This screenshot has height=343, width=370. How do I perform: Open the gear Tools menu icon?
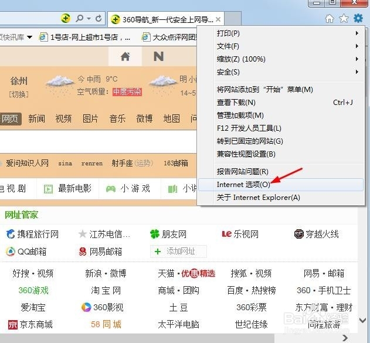point(358,18)
